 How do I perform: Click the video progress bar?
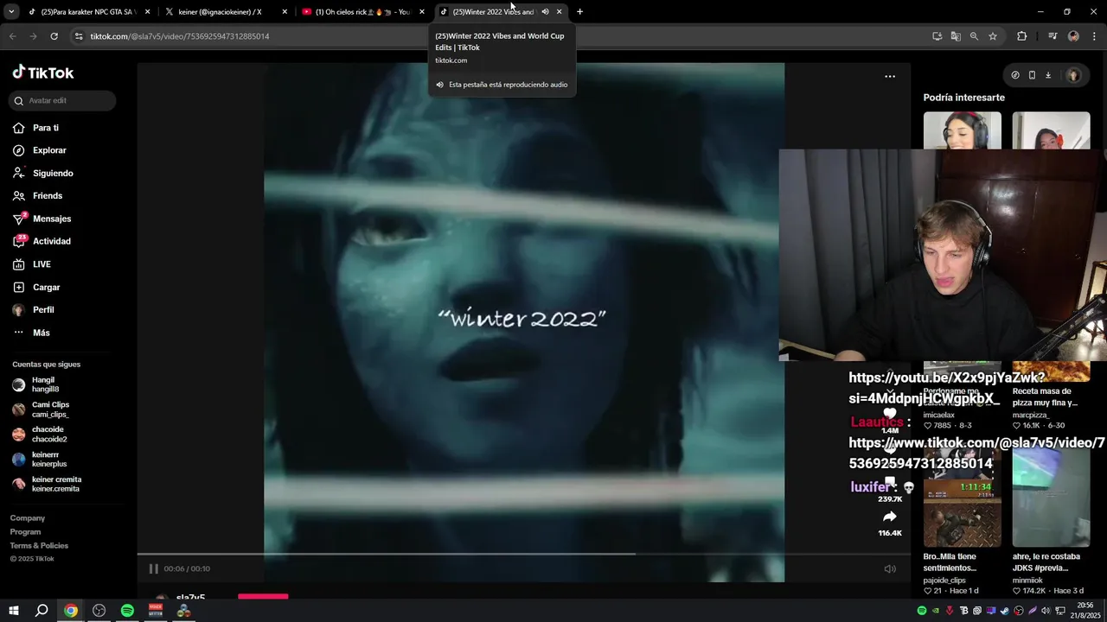[x=523, y=554]
